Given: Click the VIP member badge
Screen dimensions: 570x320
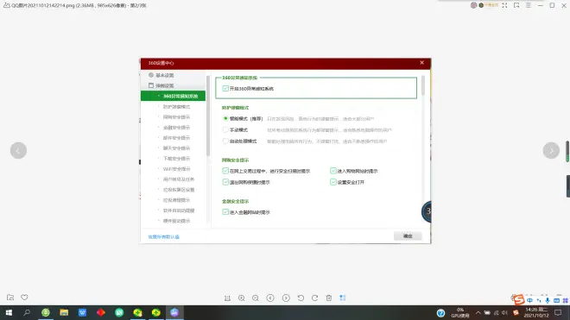Looking at the screenshot, I should click(x=489, y=5).
